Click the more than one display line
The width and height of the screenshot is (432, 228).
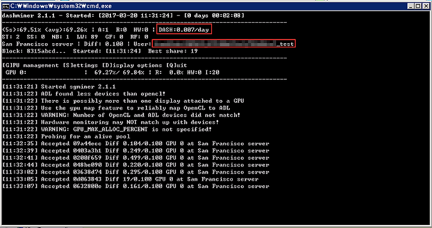123,101
